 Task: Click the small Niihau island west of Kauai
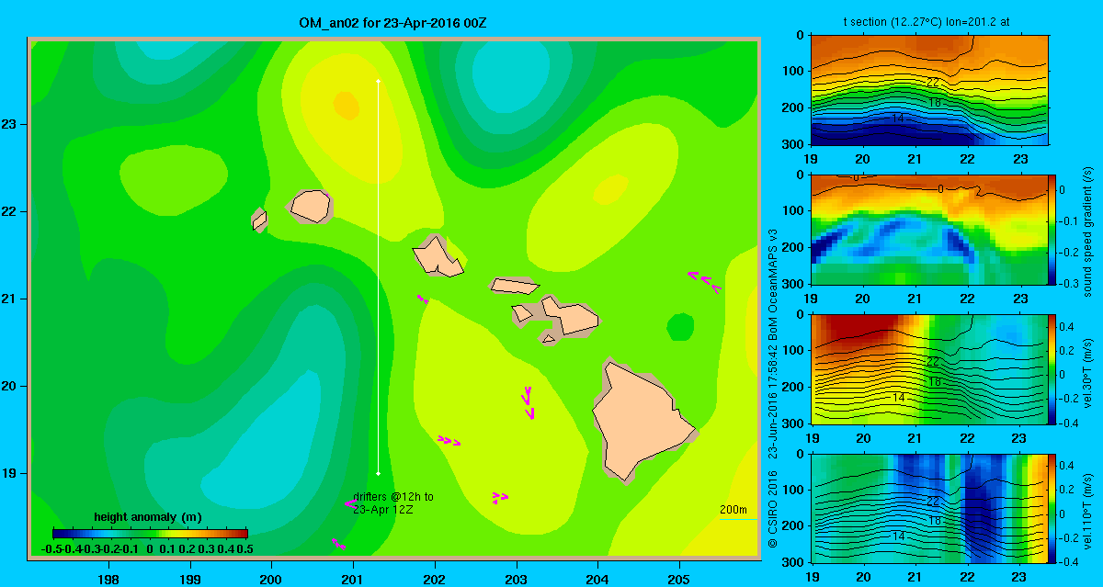(259, 220)
